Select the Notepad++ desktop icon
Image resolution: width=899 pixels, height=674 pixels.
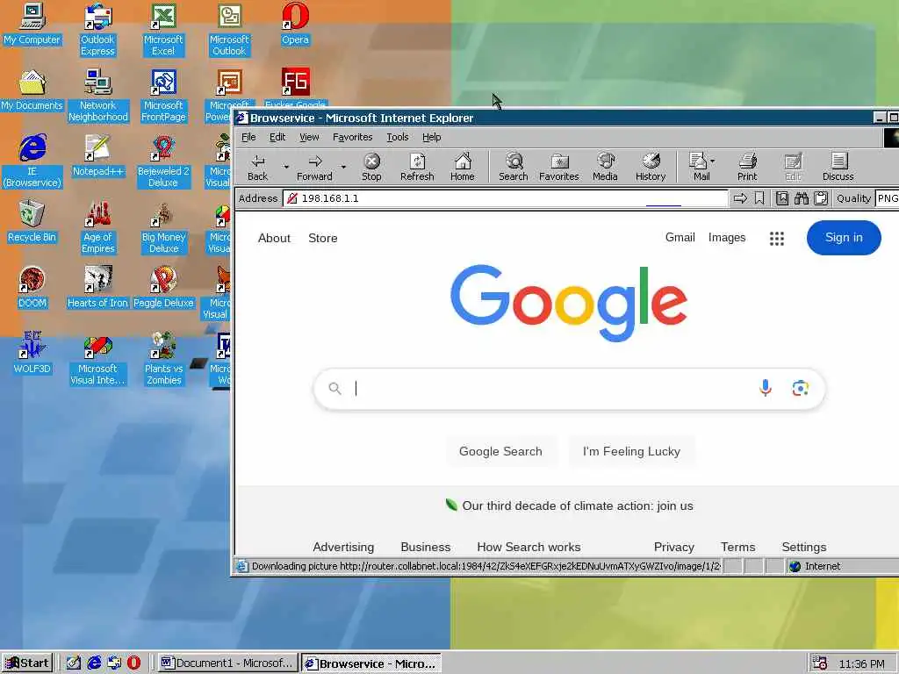[98, 156]
